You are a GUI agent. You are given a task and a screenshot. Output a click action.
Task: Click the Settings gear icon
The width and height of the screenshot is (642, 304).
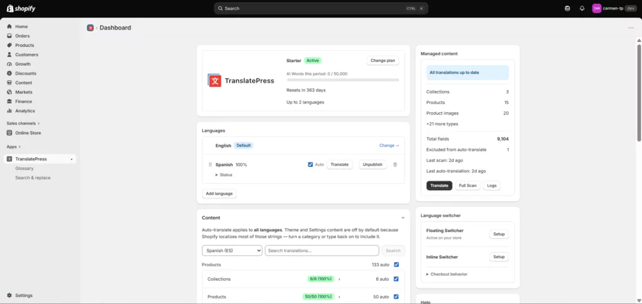[x=9, y=295]
